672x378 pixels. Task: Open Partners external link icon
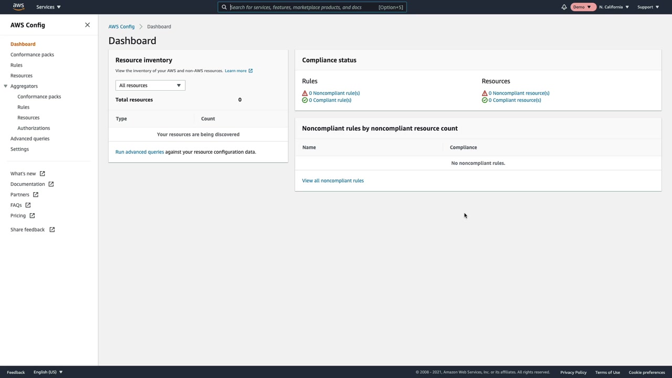[x=36, y=195]
